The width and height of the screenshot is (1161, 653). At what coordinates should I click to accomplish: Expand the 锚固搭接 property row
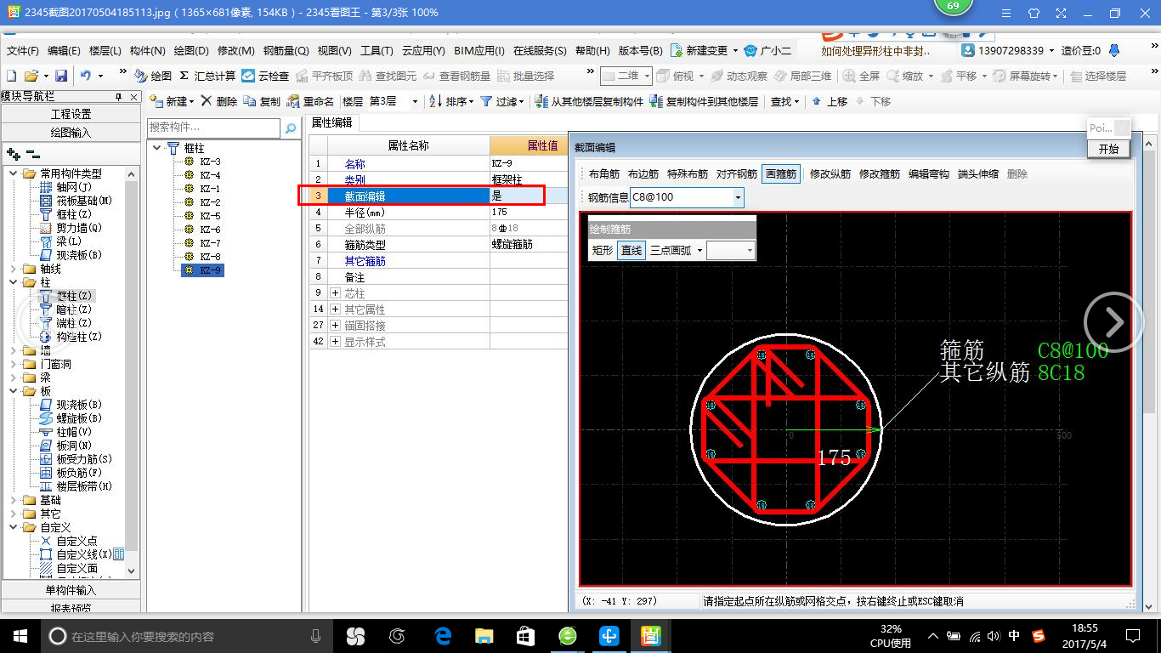tap(335, 326)
